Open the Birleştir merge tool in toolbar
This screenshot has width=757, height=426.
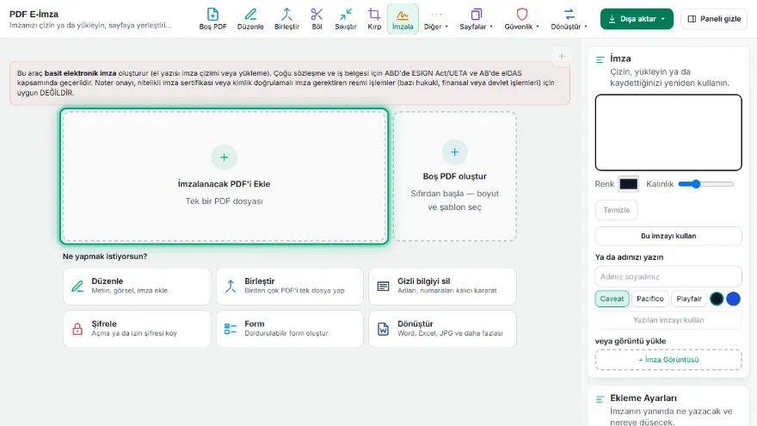tap(286, 19)
